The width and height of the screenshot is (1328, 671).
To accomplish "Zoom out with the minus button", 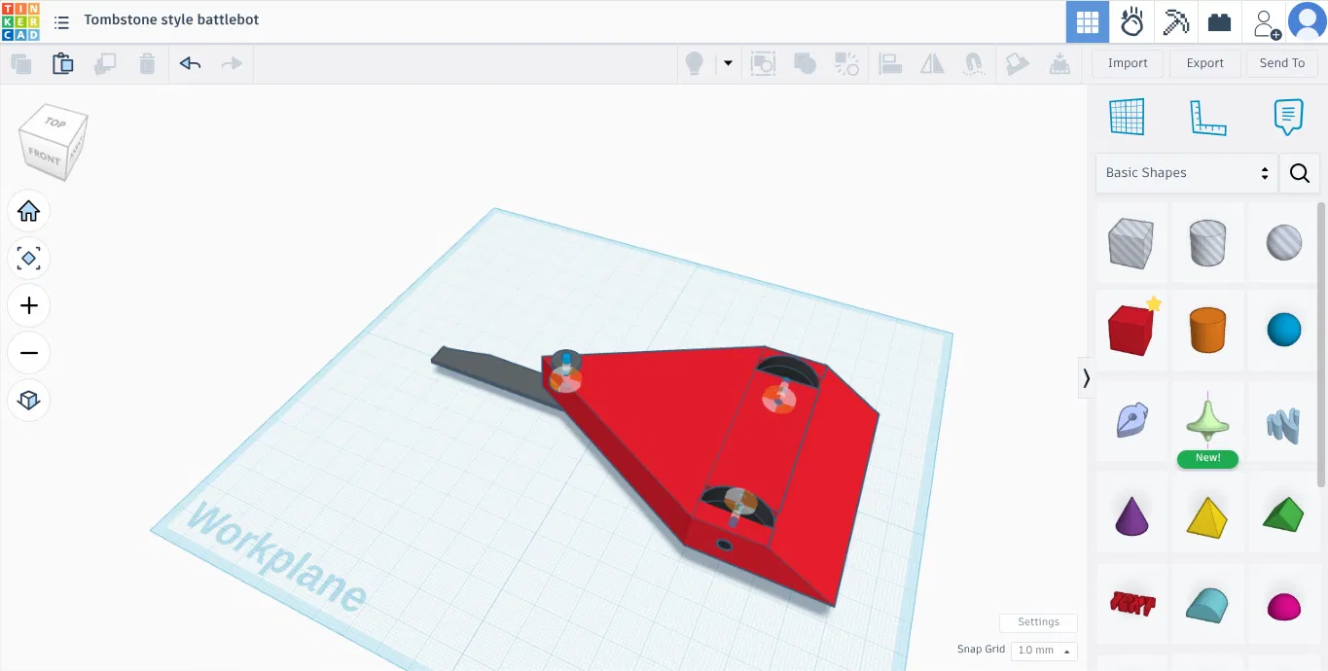I will [29, 352].
